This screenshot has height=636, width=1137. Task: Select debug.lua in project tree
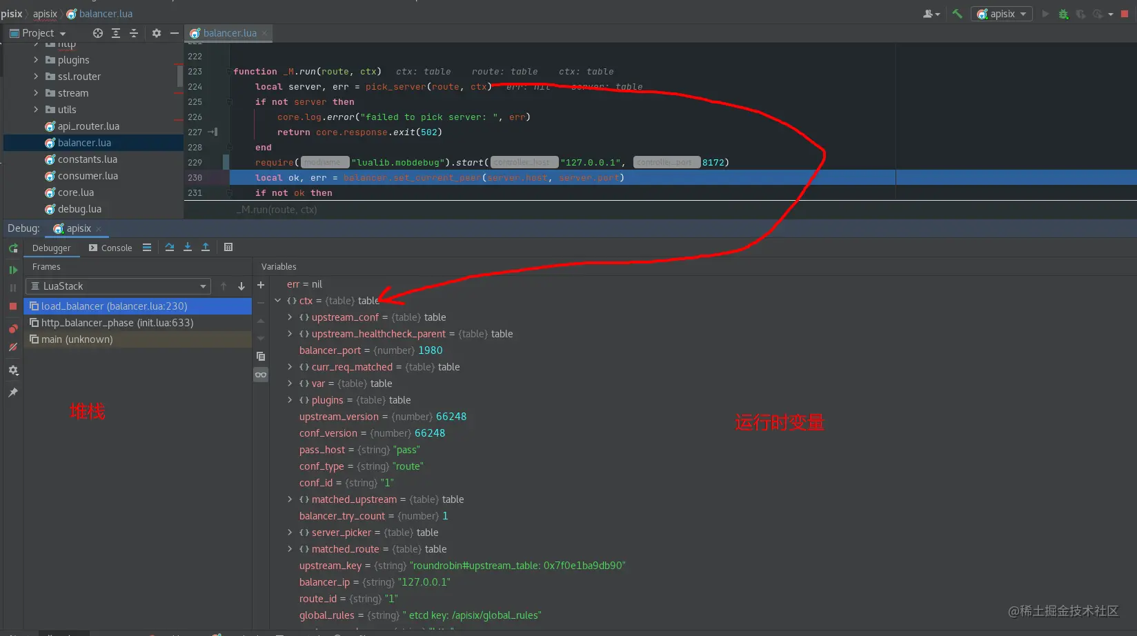click(x=79, y=209)
